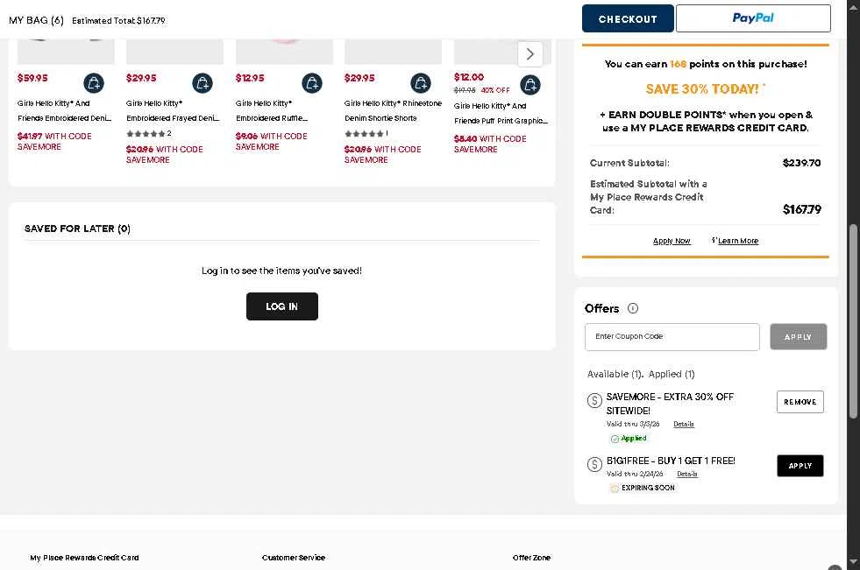Click Available (1) offers label
Viewport: 860px width, 570px height.
tap(615, 374)
